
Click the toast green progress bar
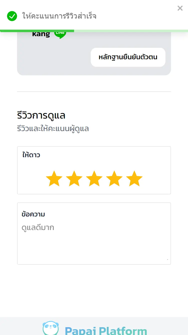coord(37,31)
